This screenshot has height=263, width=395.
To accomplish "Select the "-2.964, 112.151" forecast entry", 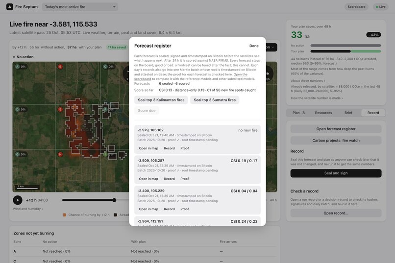I will (197, 221).
